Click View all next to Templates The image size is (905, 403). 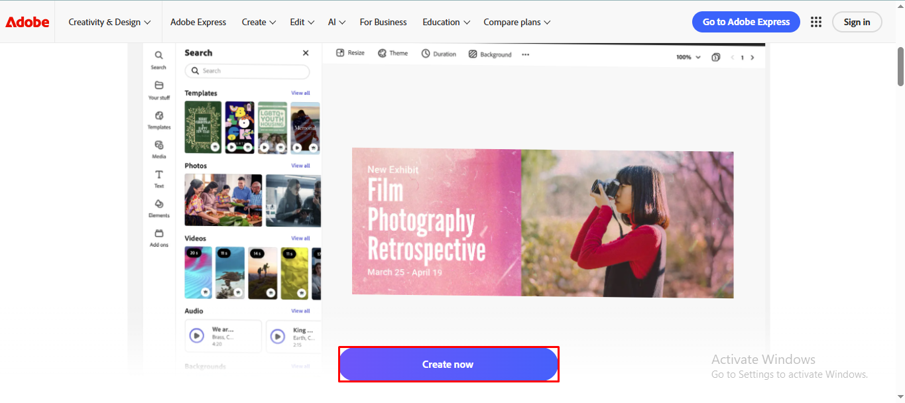[x=300, y=93]
